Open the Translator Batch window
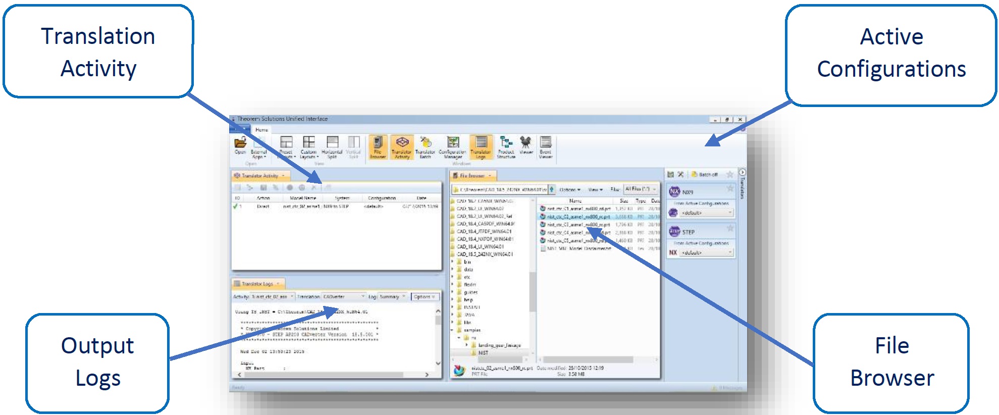Viewport: 999px width, 415px height. [425, 147]
